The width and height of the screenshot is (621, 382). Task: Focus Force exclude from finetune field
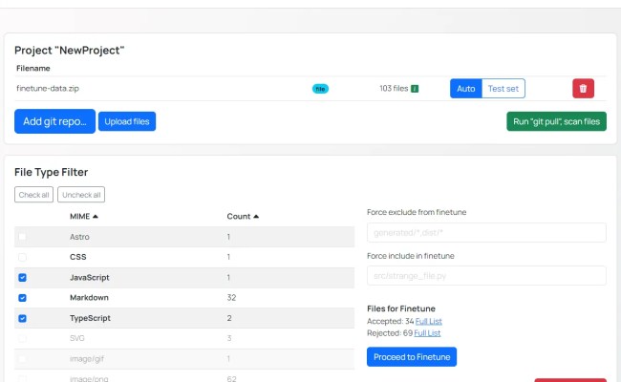click(486, 233)
